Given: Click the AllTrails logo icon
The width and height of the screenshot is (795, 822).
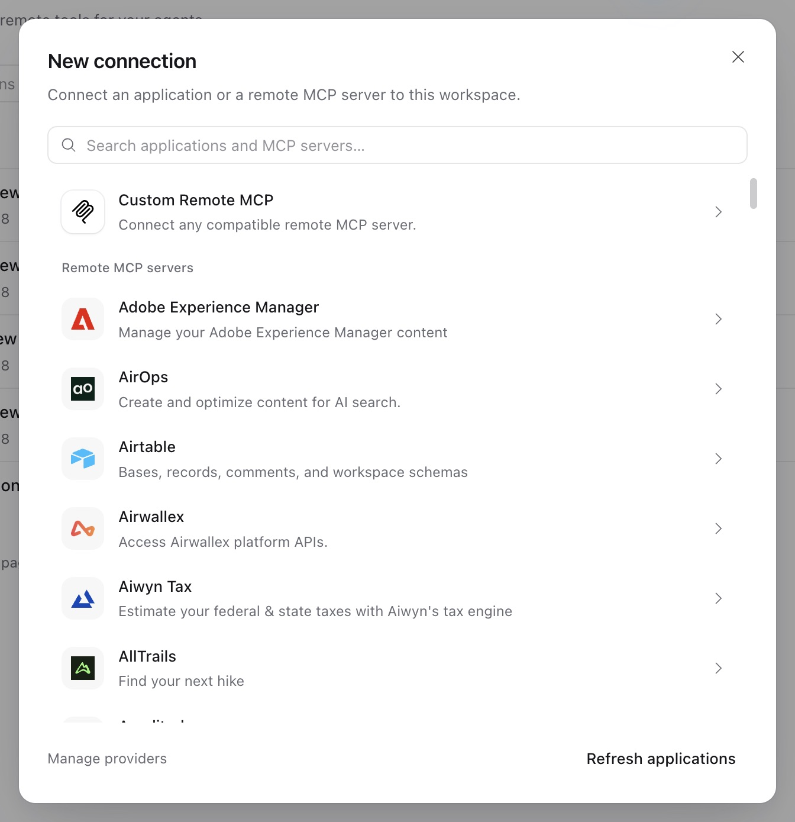Looking at the screenshot, I should 83,668.
